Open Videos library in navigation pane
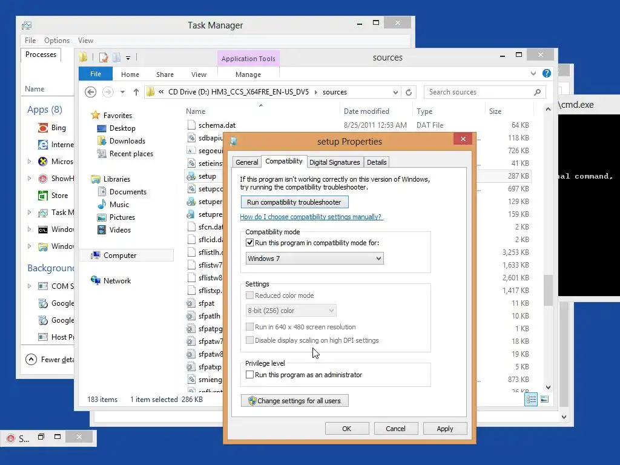620x465 pixels. tap(120, 229)
